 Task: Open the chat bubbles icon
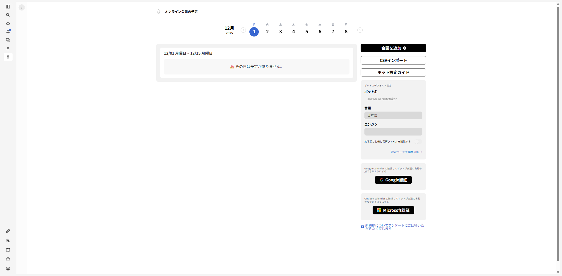[8, 40]
